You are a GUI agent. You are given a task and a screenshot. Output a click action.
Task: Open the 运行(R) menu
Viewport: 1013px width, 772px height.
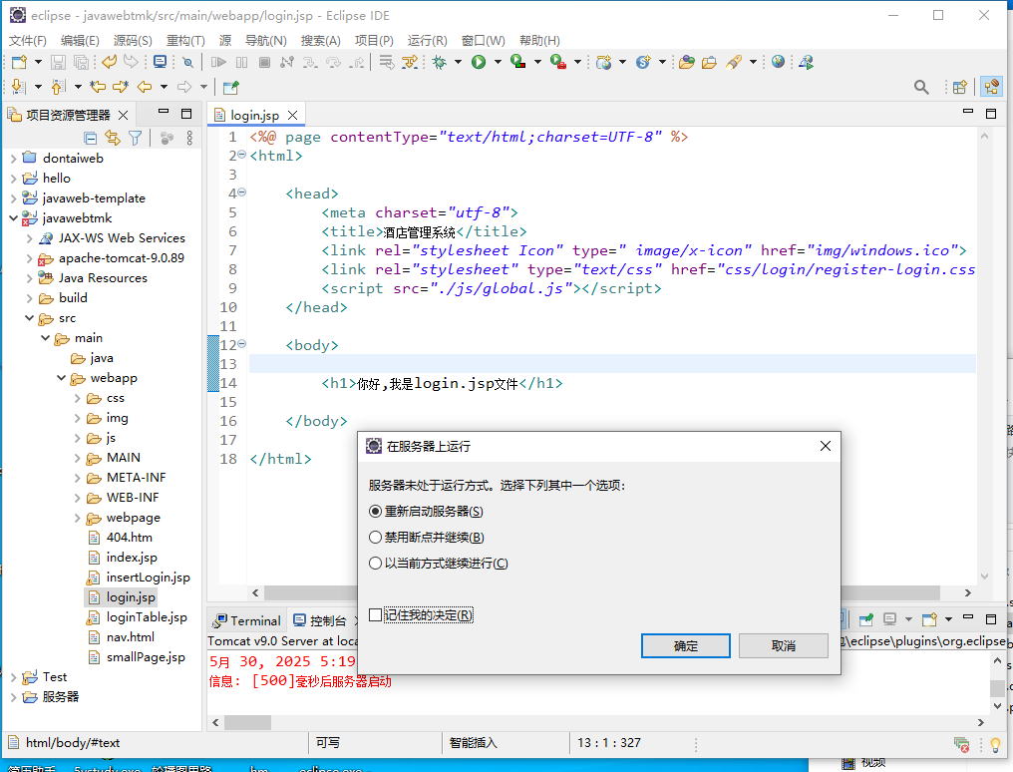click(x=427, y=40)
